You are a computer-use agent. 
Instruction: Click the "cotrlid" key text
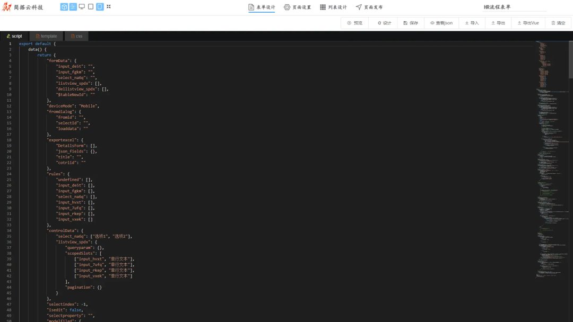pyautogui.click(x=66, y=163)
